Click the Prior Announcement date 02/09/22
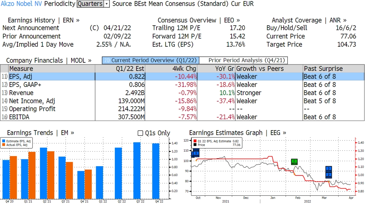Screen dimensions: 365x205 point(117,36)
